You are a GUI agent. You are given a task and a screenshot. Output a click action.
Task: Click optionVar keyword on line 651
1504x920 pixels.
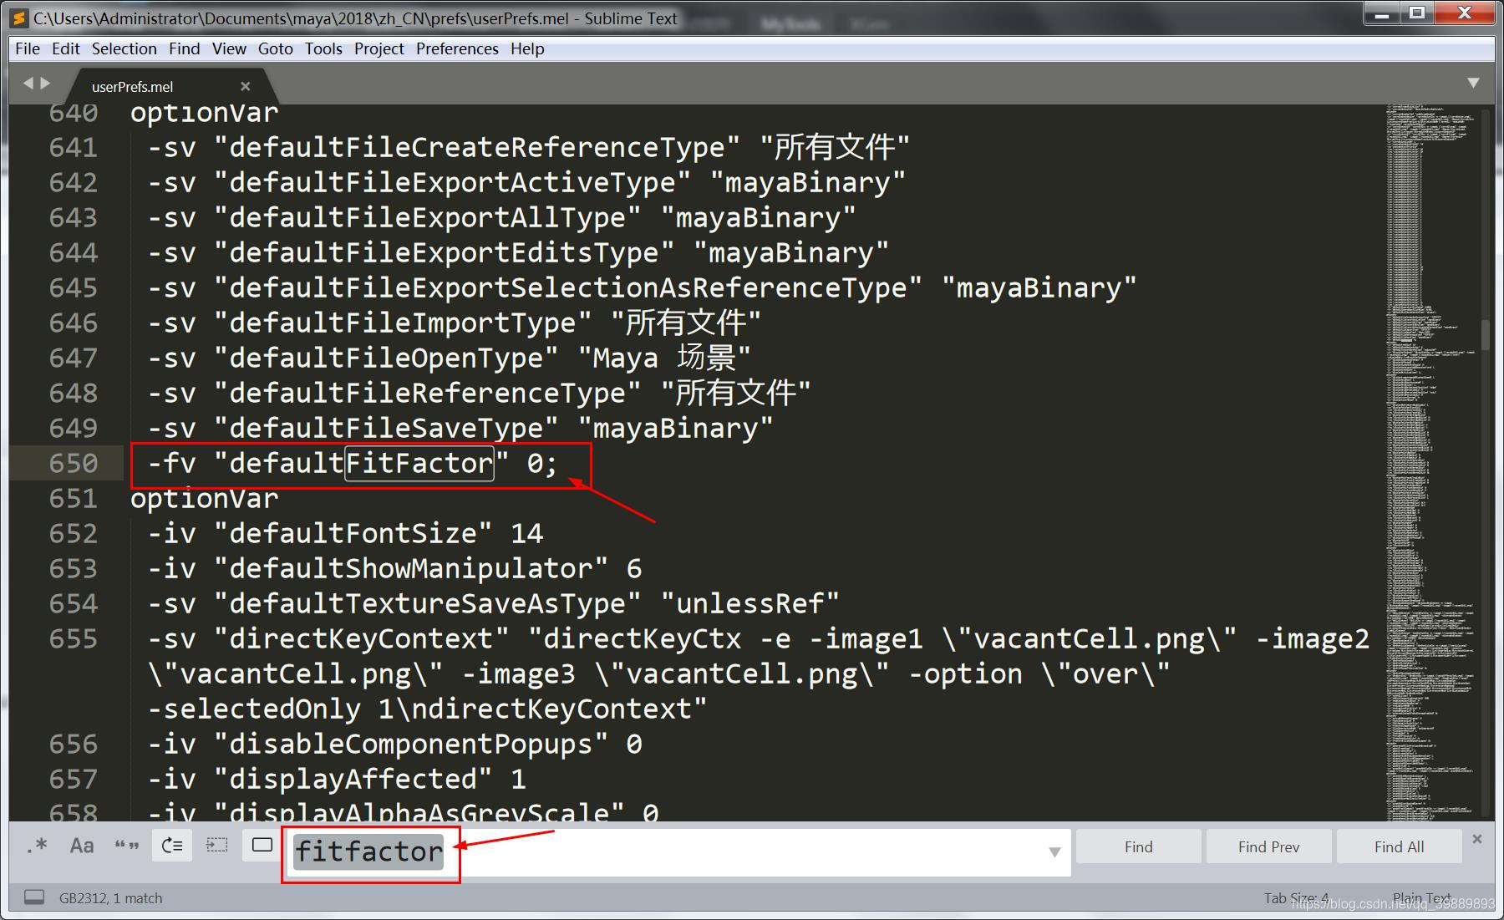click(x=204, y=498)
